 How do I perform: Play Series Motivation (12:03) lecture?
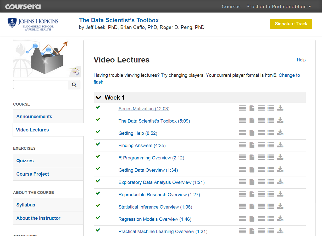pyautogui.click(x=144, y=109)
